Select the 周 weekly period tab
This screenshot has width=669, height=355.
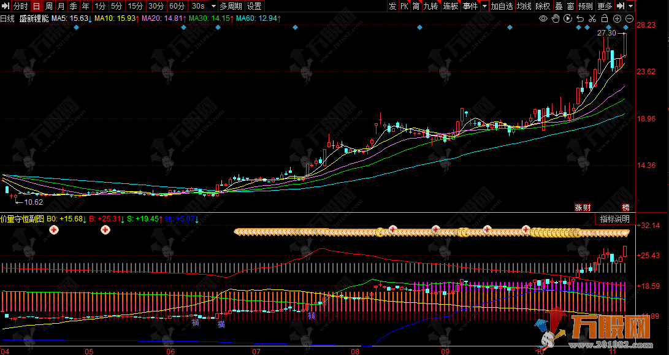[x=49, y=6]
